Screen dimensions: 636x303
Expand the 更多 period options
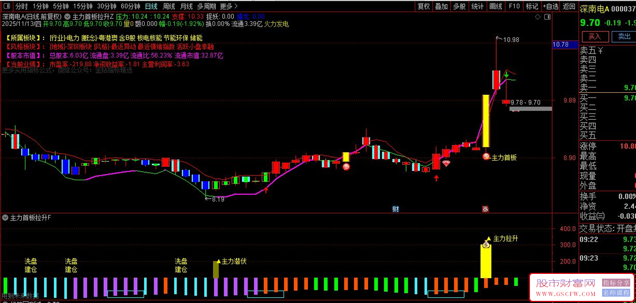(x=228, y=6)
